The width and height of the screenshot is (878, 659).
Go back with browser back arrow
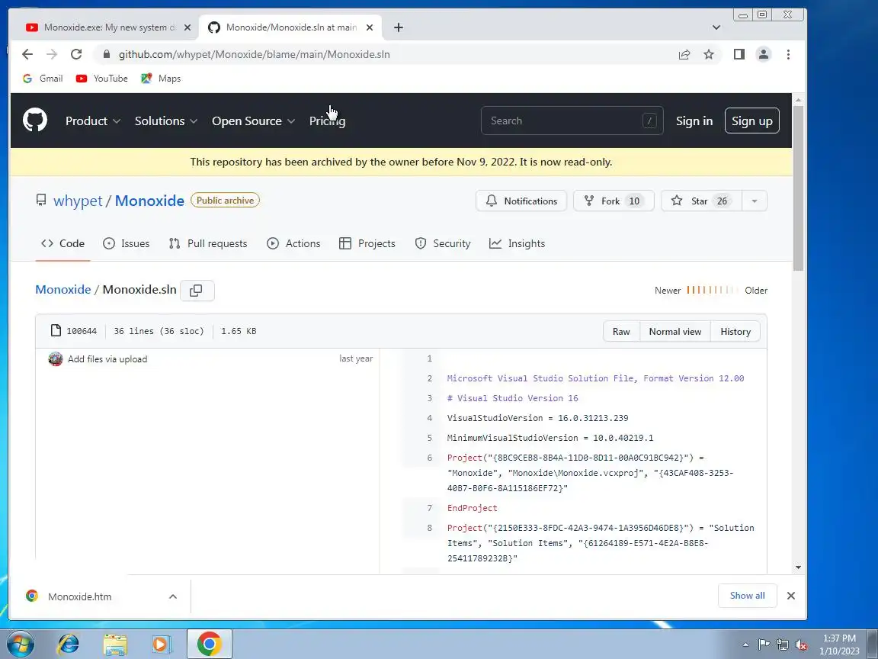[x=27, y=54]
